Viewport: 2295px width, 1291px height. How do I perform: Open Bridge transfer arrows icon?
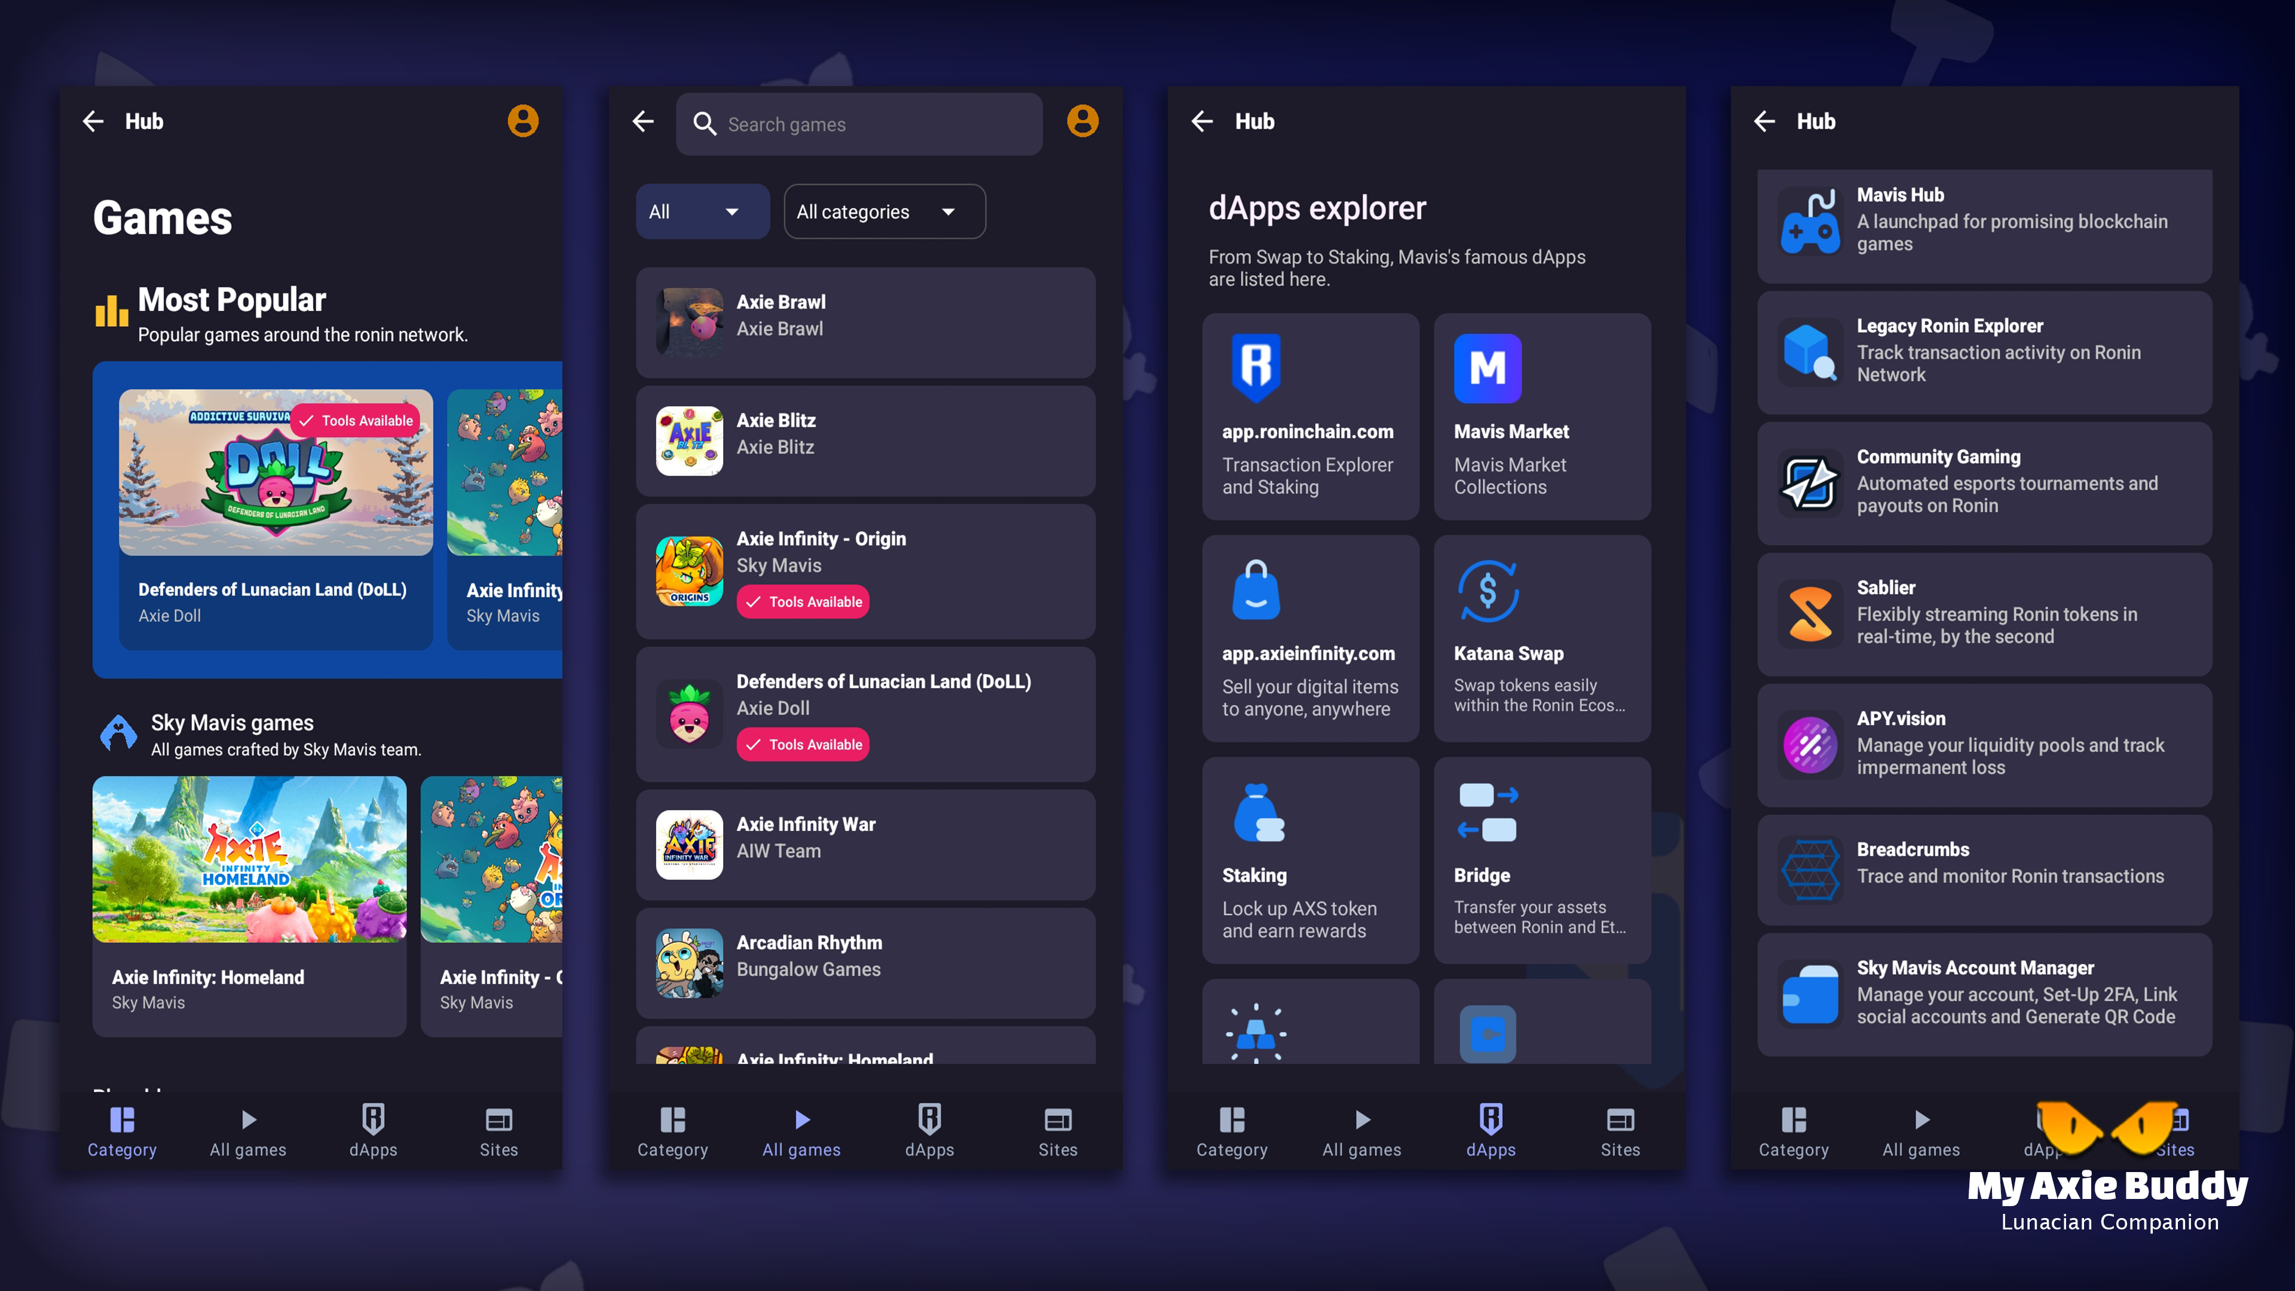[x=1487, y=812]
